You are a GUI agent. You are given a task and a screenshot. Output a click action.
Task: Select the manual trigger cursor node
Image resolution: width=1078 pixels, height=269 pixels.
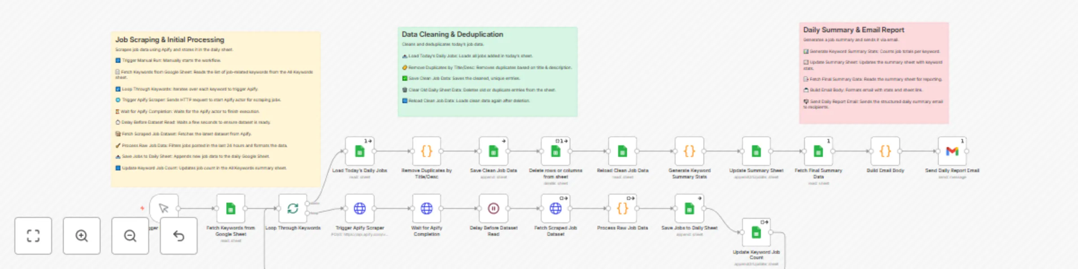[x=164, y=208]
